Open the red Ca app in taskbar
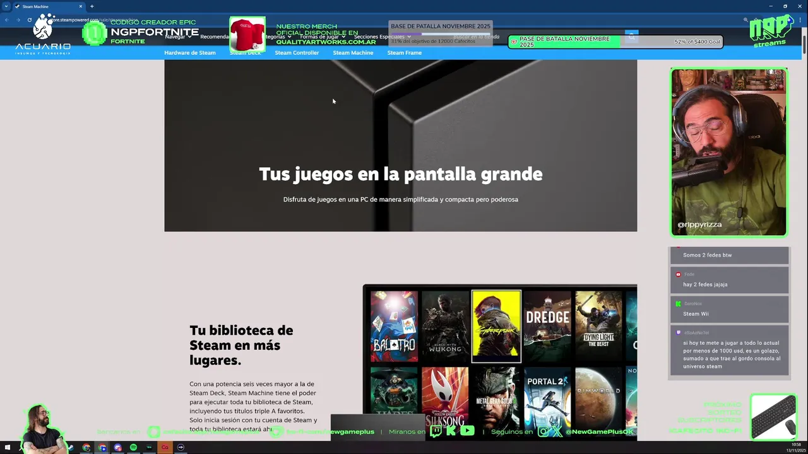 tap(165, 448)
